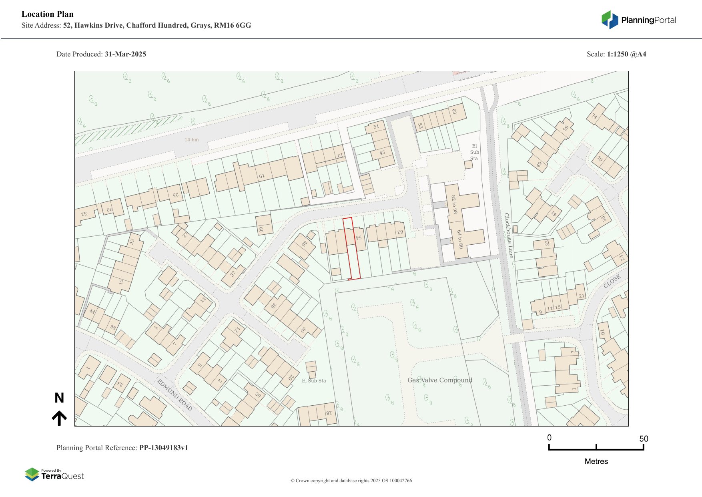Image resolution: width=702 pixels, height=497 pixels.
Task: Click the bold letter N compass label
Action: (59, 398)
